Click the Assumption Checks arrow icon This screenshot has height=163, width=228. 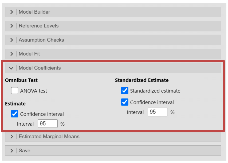tap(11, 40)
